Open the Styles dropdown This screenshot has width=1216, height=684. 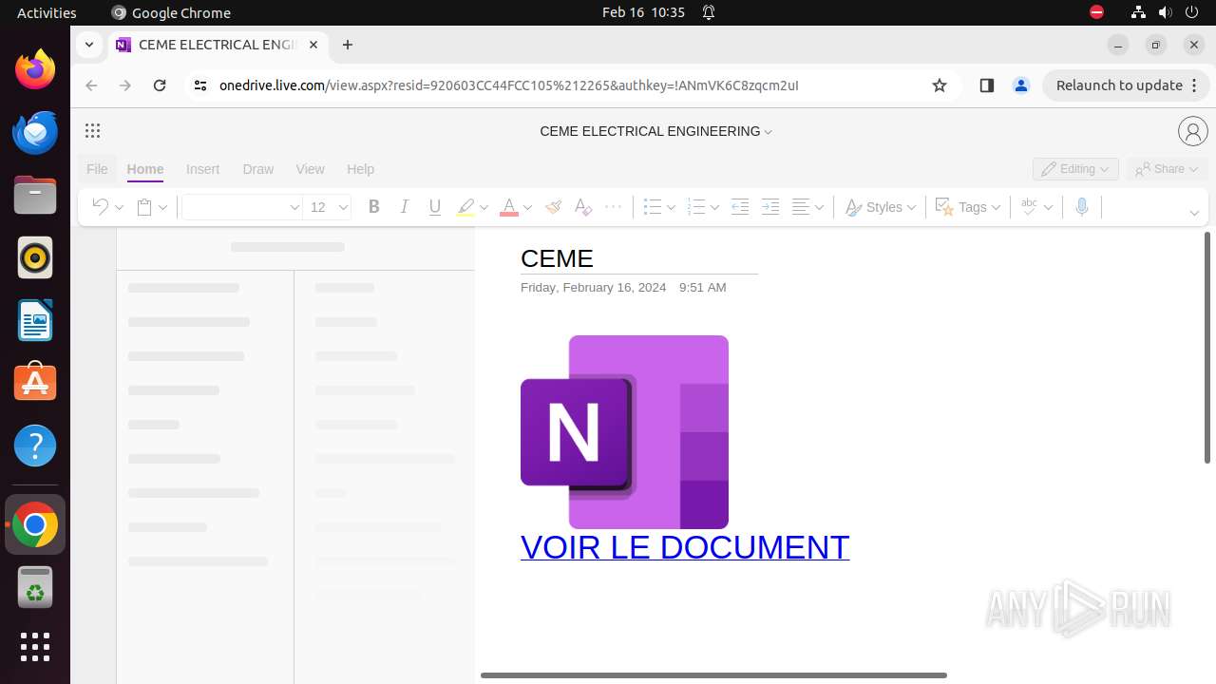click(881, 207)
